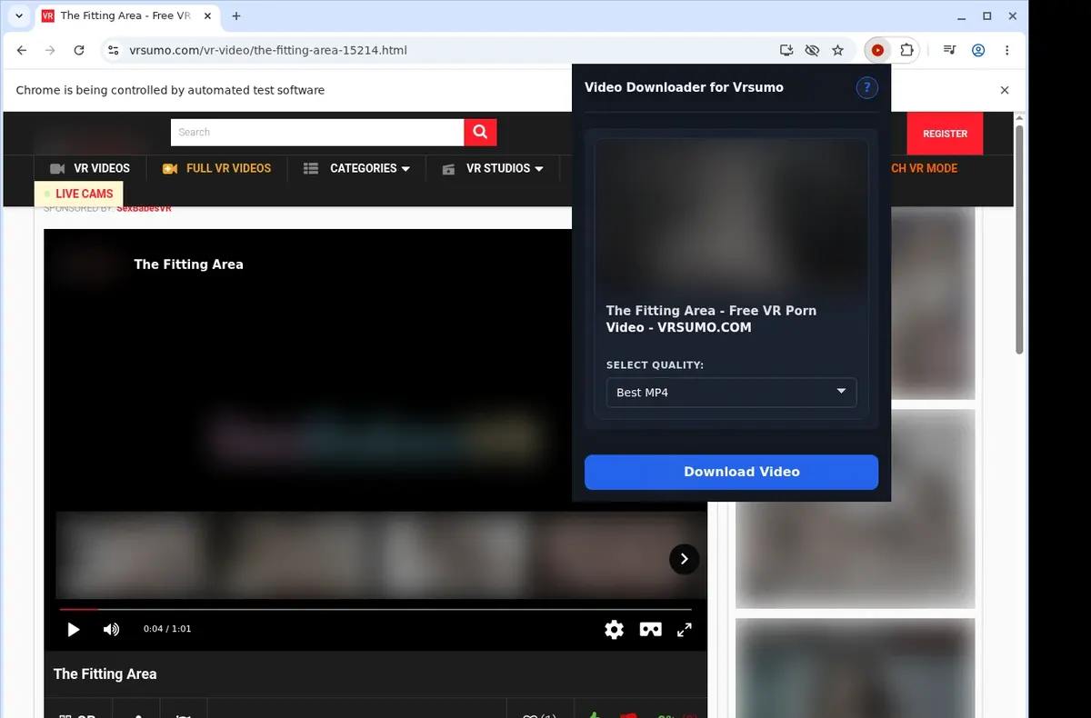Image resolution: width=1091 pixels, height=718 pixels.
Task: Click the red search magnifier button
Action: pos(480,132)
